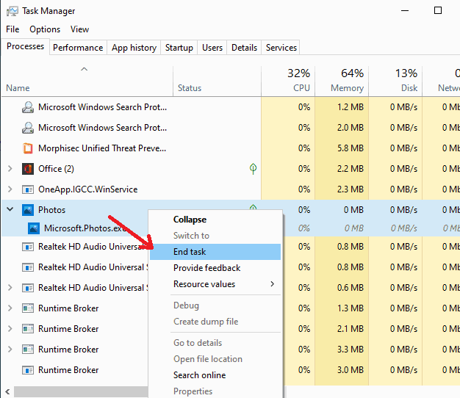This screenshot has height=398, width=460.
Task: Click the Office app icon
Action: 28,169
